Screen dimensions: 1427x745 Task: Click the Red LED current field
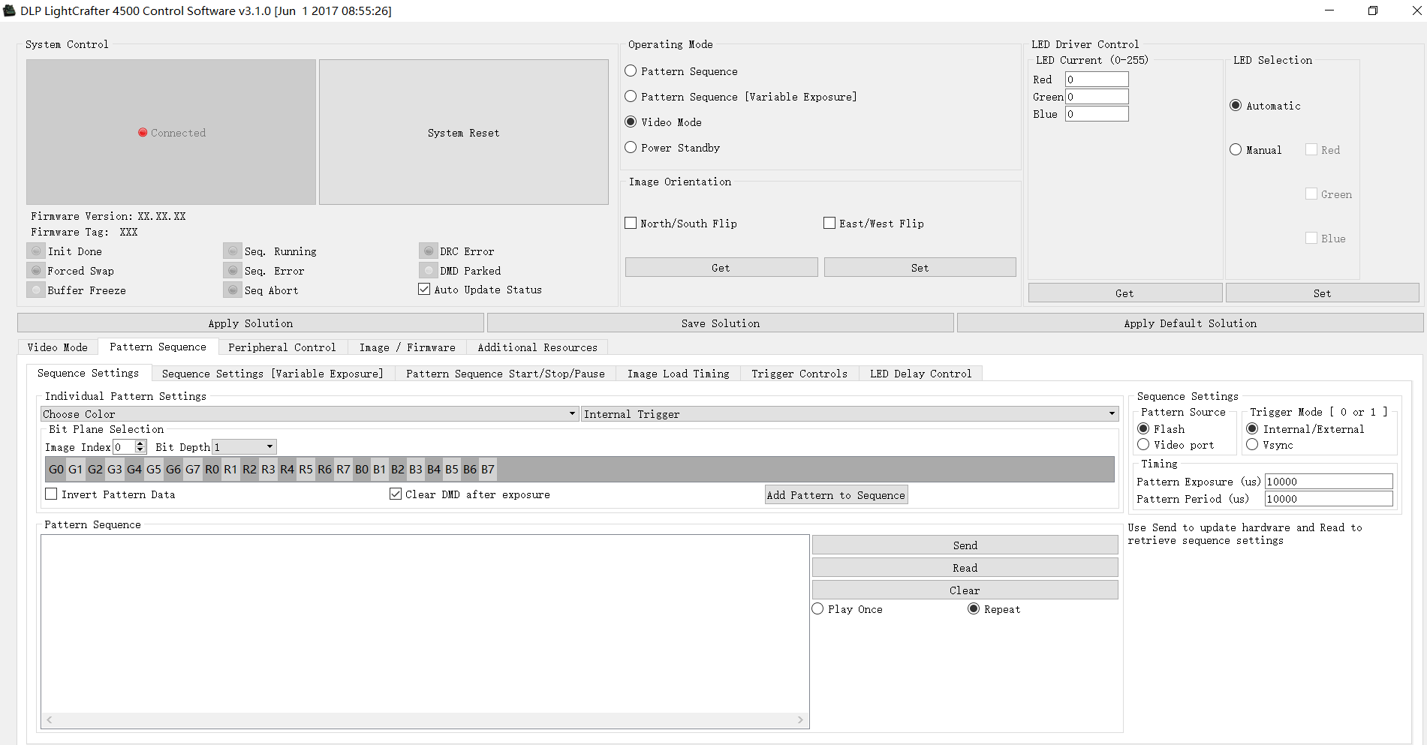1097,80
